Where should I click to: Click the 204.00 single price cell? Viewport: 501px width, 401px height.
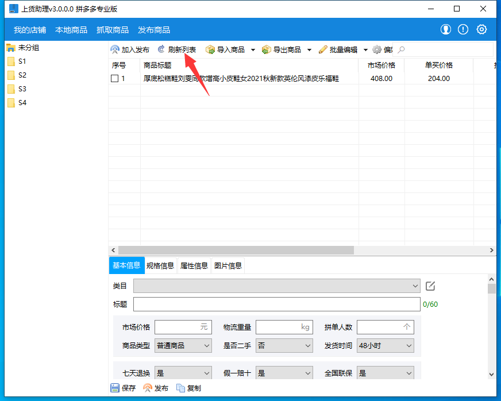click(x=439, y=78)
